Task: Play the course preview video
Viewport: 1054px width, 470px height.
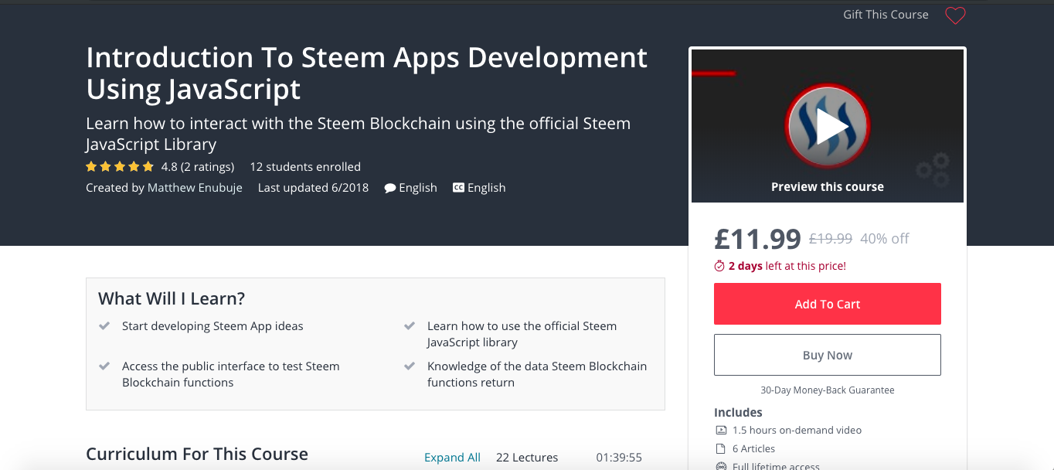Action: (828, 126)
